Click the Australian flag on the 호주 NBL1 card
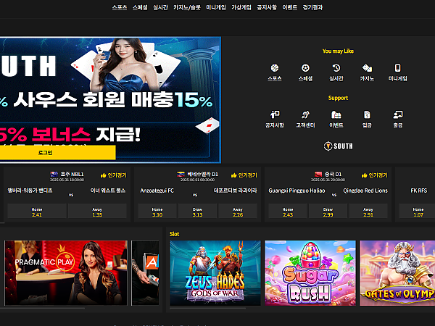This screenshot has height=326, width=435. pos(54,174)
